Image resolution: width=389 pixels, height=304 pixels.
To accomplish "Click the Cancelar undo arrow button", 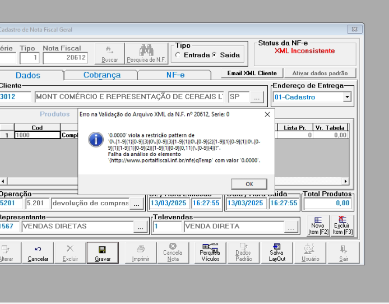I will pyautogui.click(x=38, y=252).
